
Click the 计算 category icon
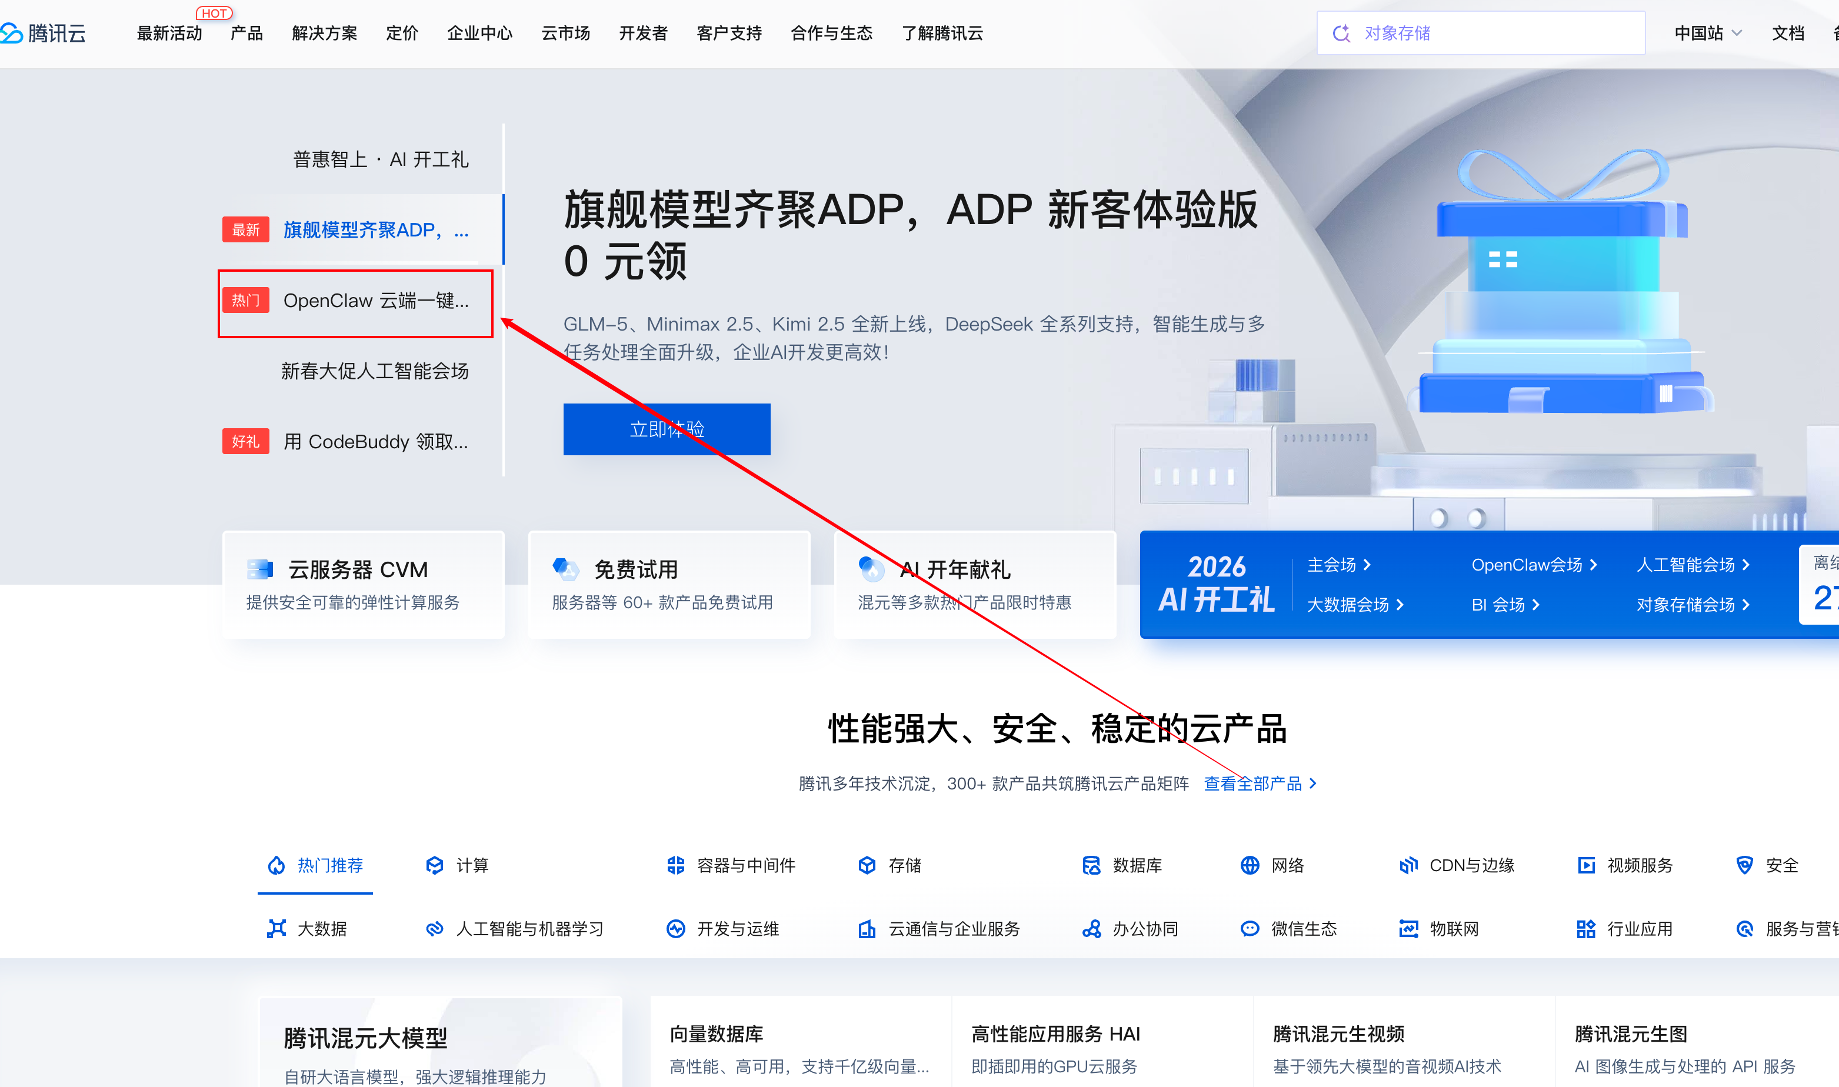(x=434, y=865)
